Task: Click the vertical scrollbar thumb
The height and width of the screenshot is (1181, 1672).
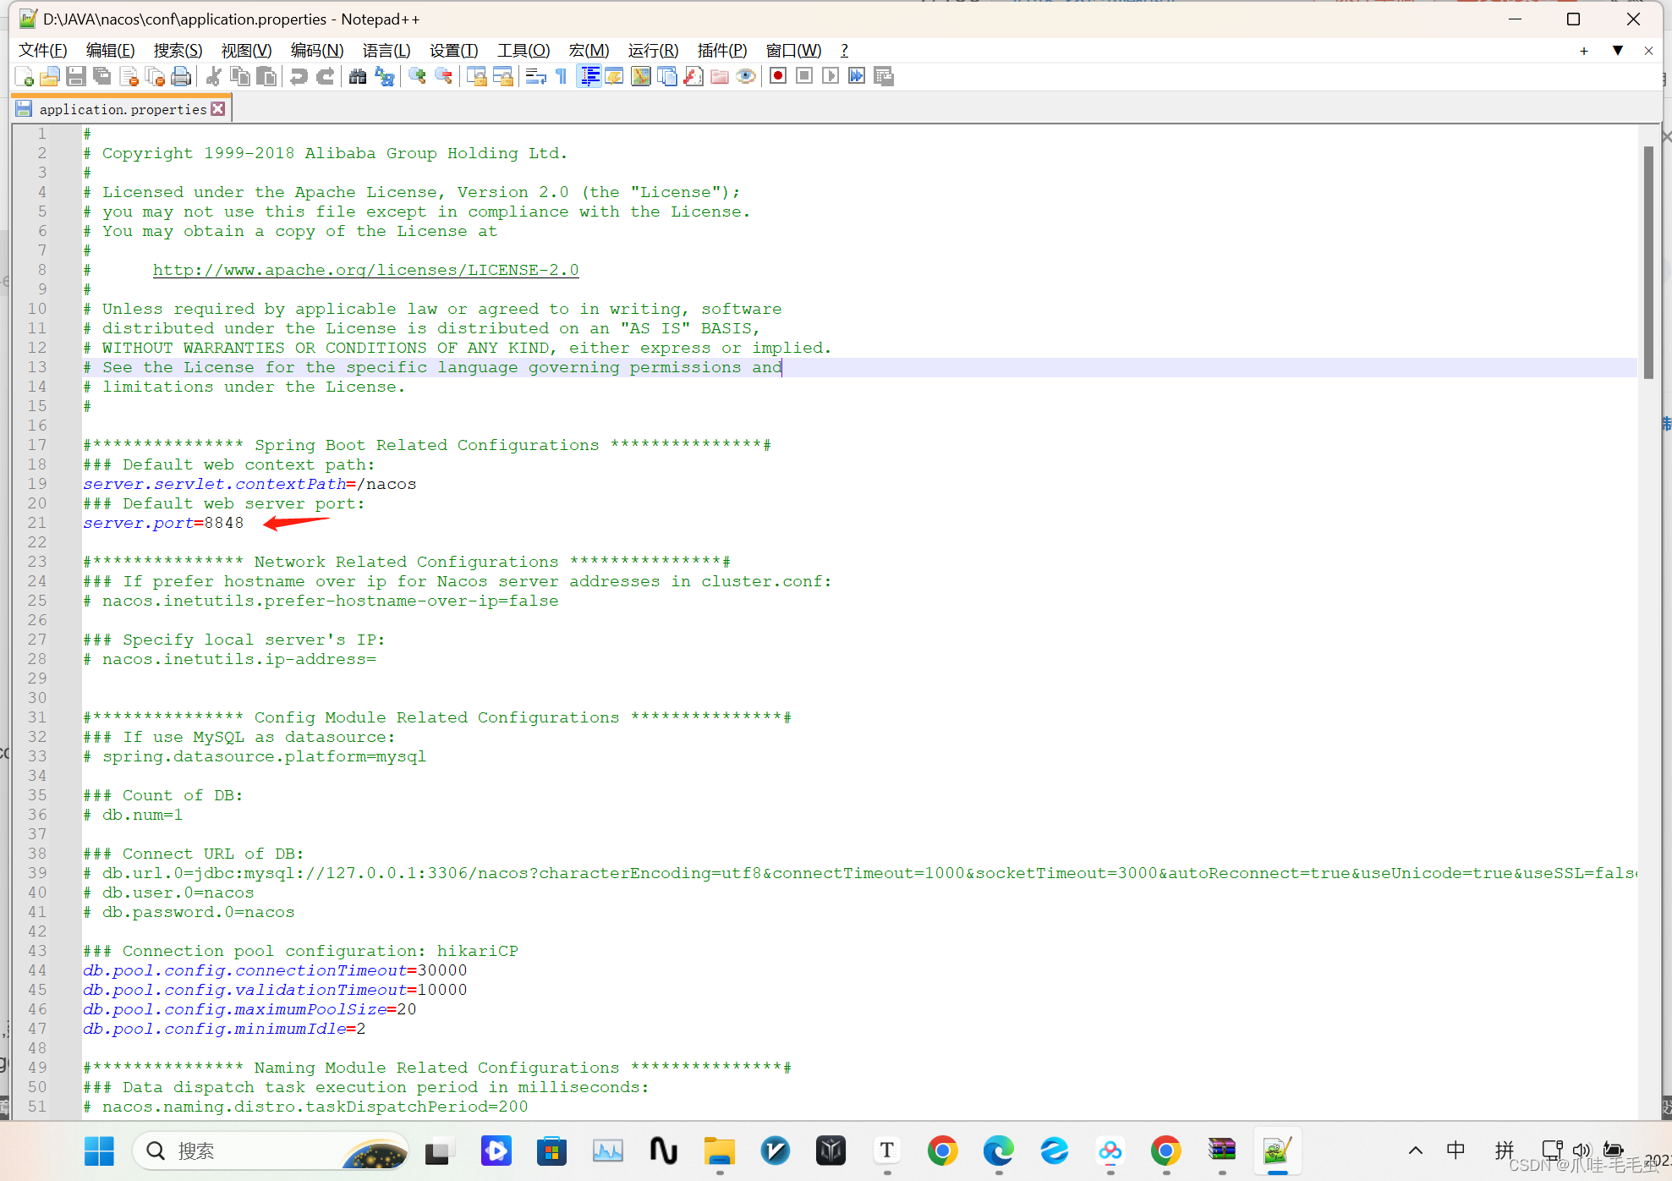Action: click(x=1648, y=262)
